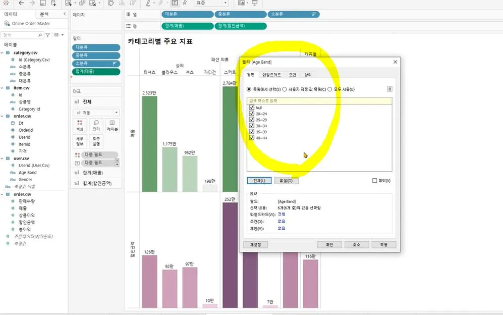Open the Tableau start page logo
The width and height of the screenshot is (503, 315).
pyautogui.click(x=6, y=3)
